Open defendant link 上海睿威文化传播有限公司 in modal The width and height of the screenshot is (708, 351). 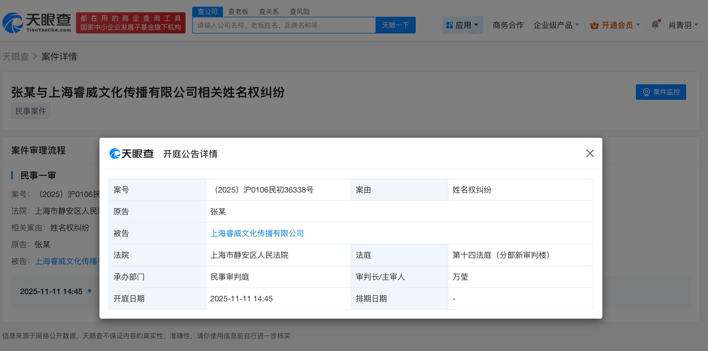click(257, 233)
